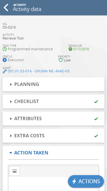This screenshot has height=191, width=107.
Task: Expand the Planning section
Action: click(x=53, y=84)
